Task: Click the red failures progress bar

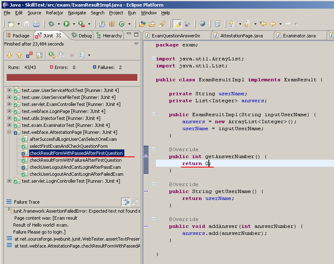Action: click(72, 76)
